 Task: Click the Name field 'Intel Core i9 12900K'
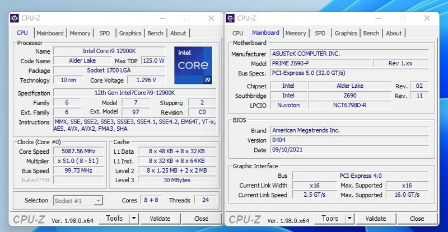109,51
